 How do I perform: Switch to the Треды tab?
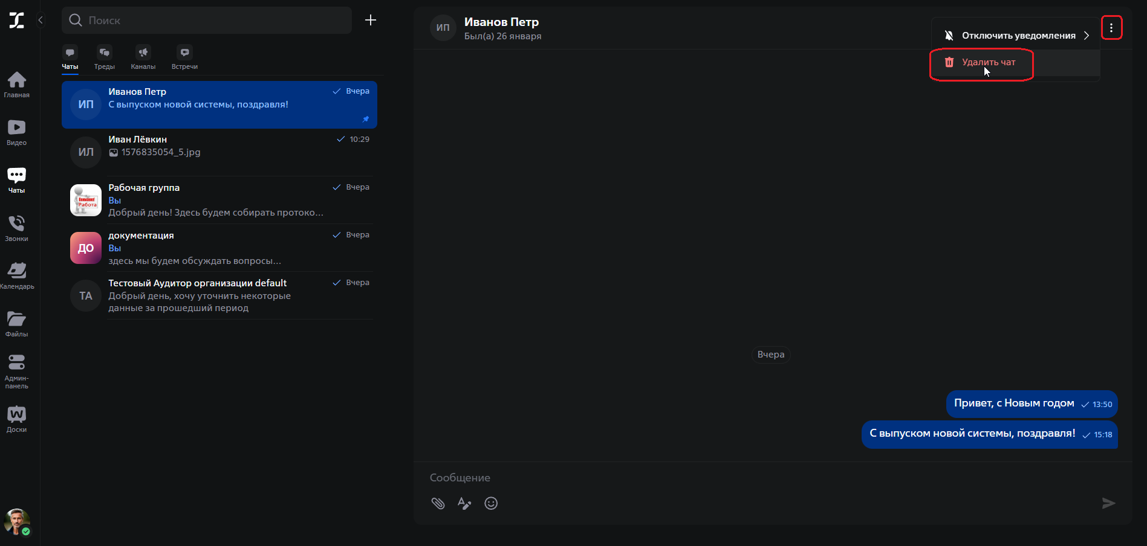click(x=105, y=58)
